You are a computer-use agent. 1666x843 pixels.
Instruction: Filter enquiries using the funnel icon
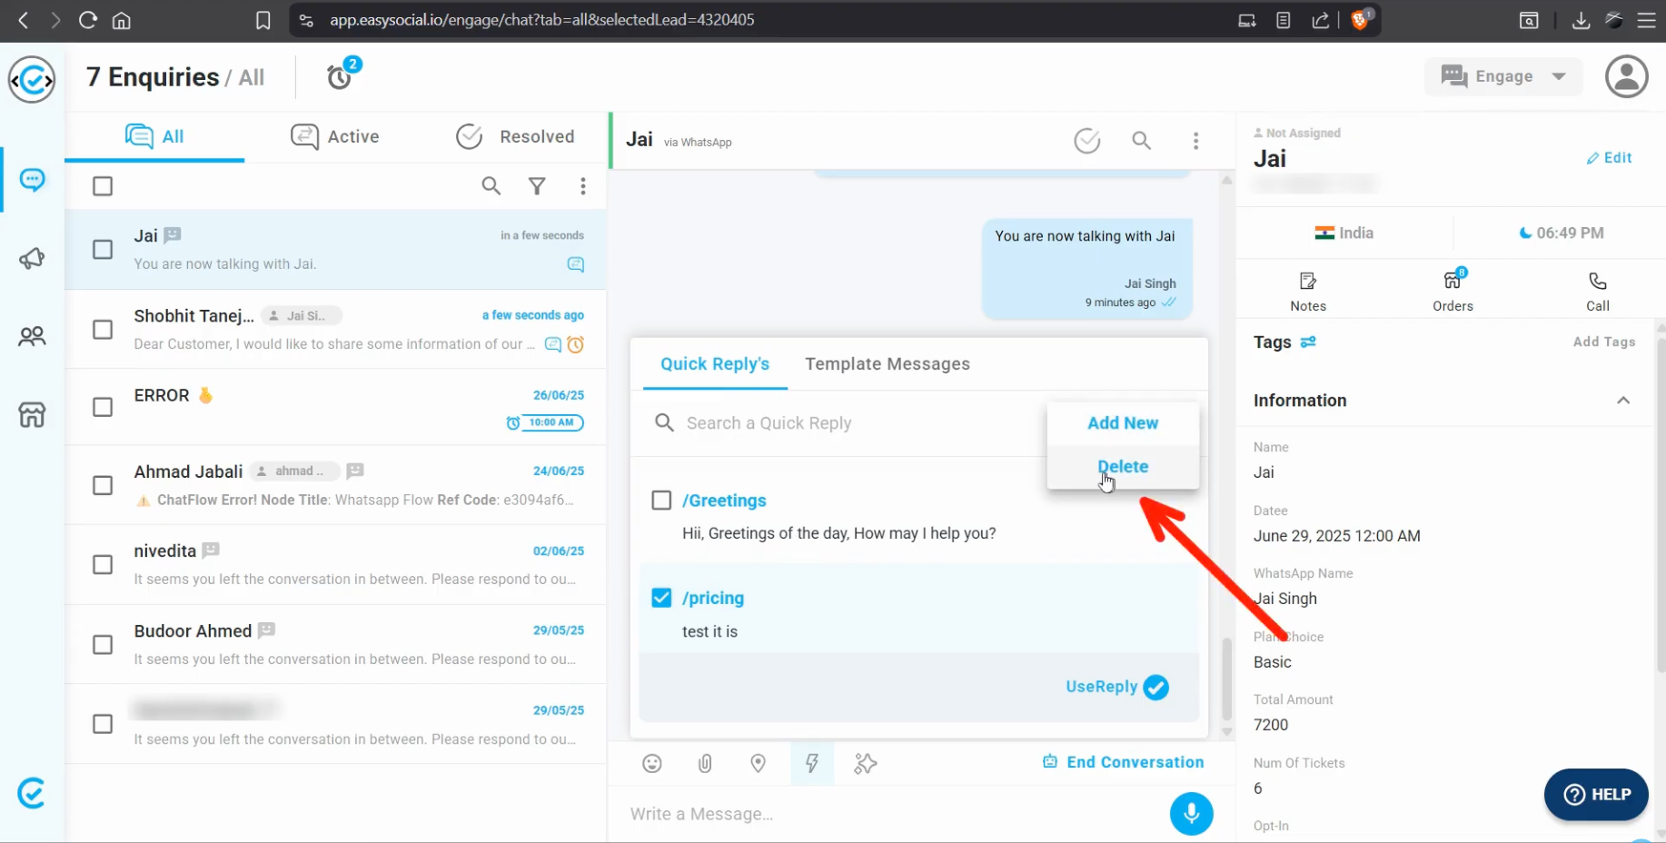coord(537,186)
